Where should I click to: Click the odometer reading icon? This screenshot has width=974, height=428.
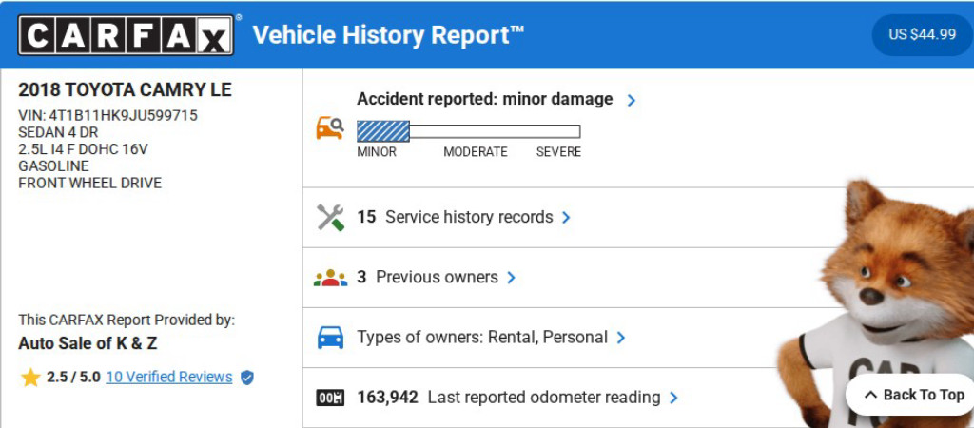330,398
